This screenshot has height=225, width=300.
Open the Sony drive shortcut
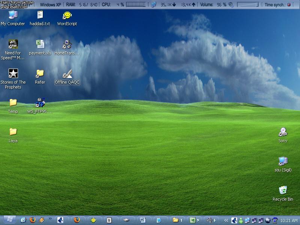(x=283, y=132)
